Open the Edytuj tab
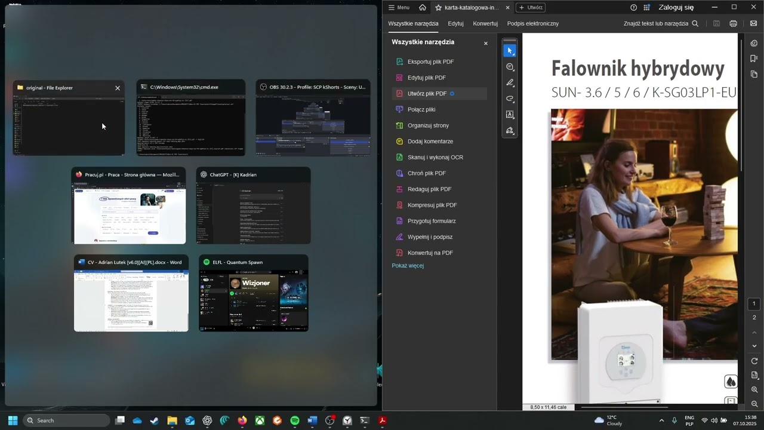This screenshot has height=430, width=764. tap(455, 23)
